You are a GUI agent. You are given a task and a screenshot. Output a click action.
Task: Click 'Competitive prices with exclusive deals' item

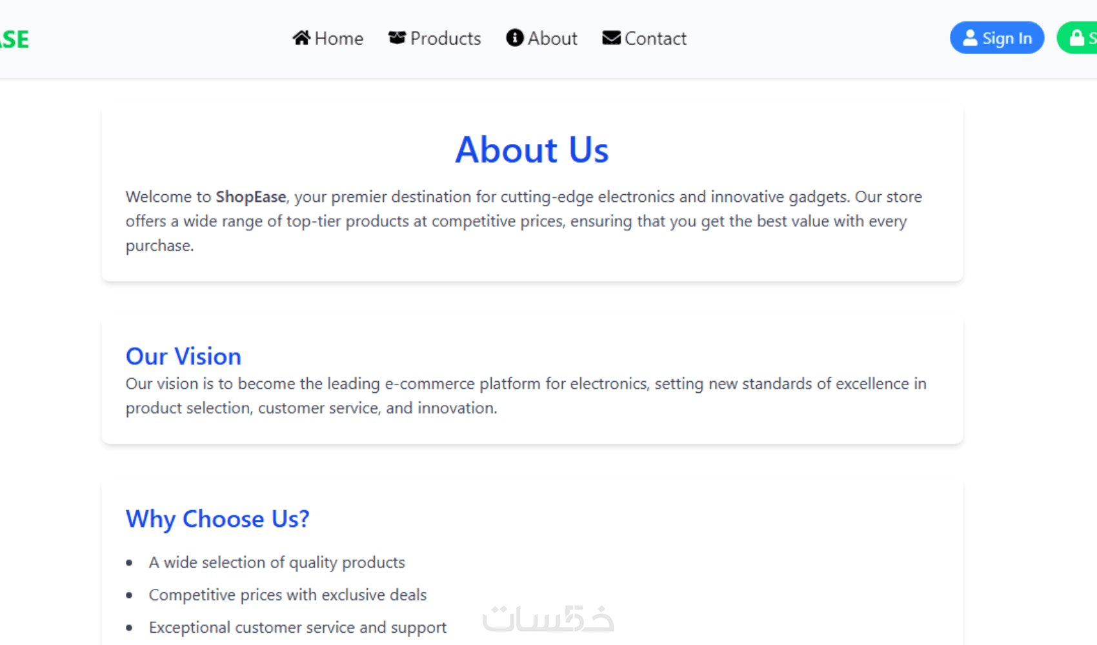click(x=288, y=595)
